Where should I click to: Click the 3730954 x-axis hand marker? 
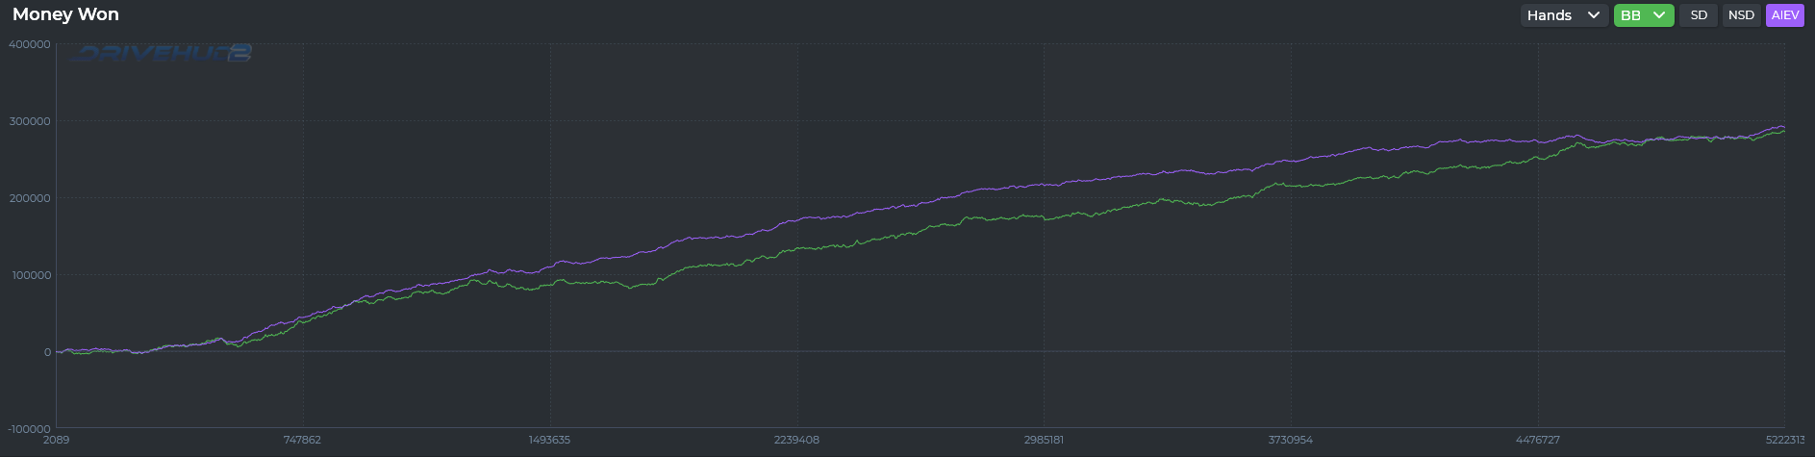(x=1290, y=440)
